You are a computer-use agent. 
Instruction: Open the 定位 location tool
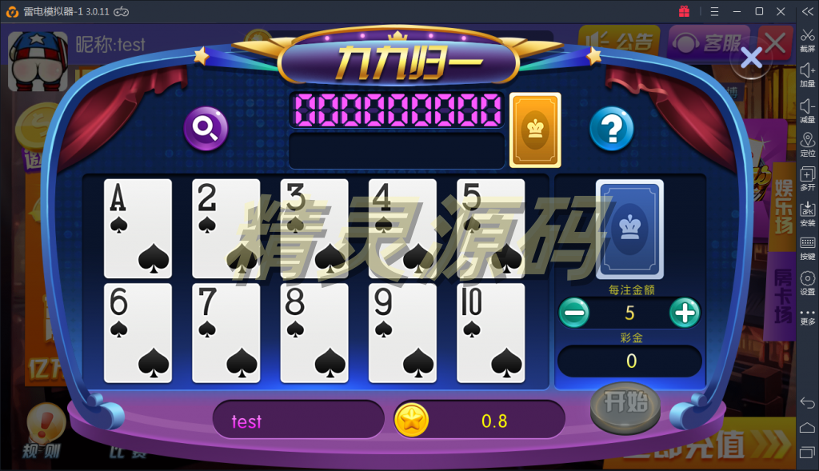coord(807,145)
